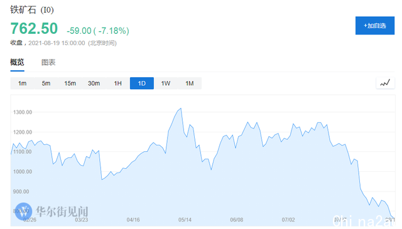Open the chart style line icon
The height and width of the screenshot is (229, 402).
click(x=385, y=83)
